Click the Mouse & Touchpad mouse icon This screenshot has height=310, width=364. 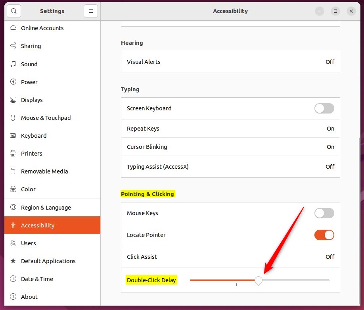click(13, 117)
